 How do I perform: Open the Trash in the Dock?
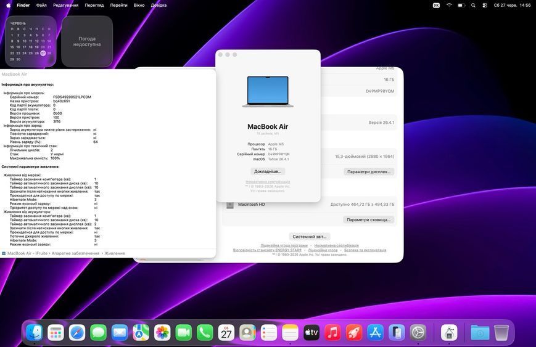tap(501, 332)
